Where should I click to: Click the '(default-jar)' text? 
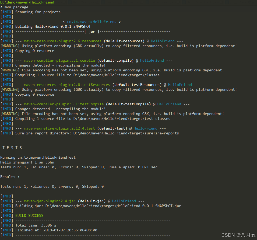(92, 201)
